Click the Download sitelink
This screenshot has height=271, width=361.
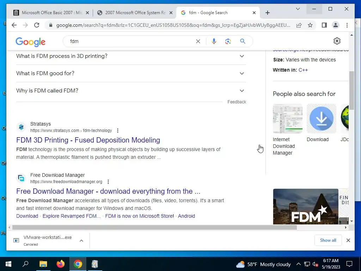(27, 216)
